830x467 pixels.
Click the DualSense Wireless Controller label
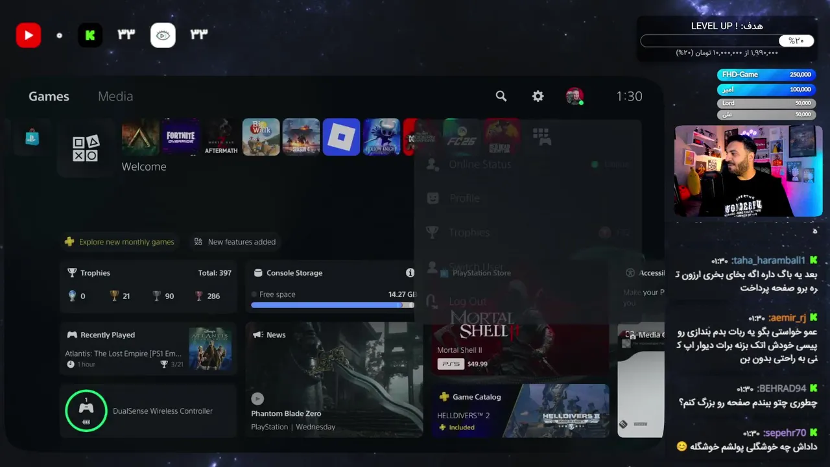[x=163, y=411]
